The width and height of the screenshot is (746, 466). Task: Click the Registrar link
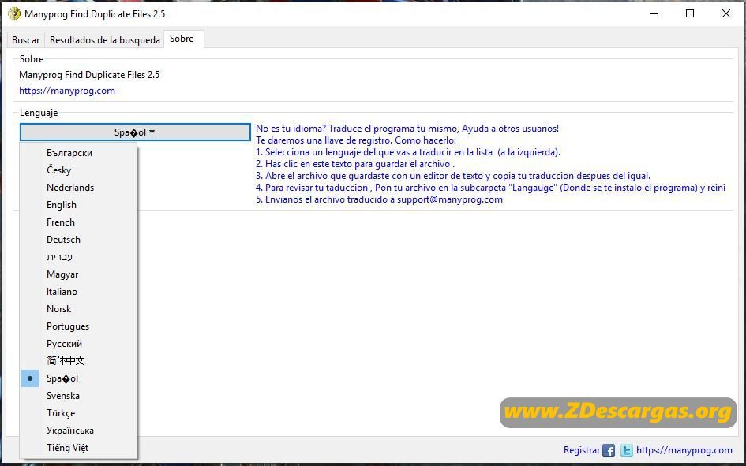pyautogui.click(x=581, y=450)
